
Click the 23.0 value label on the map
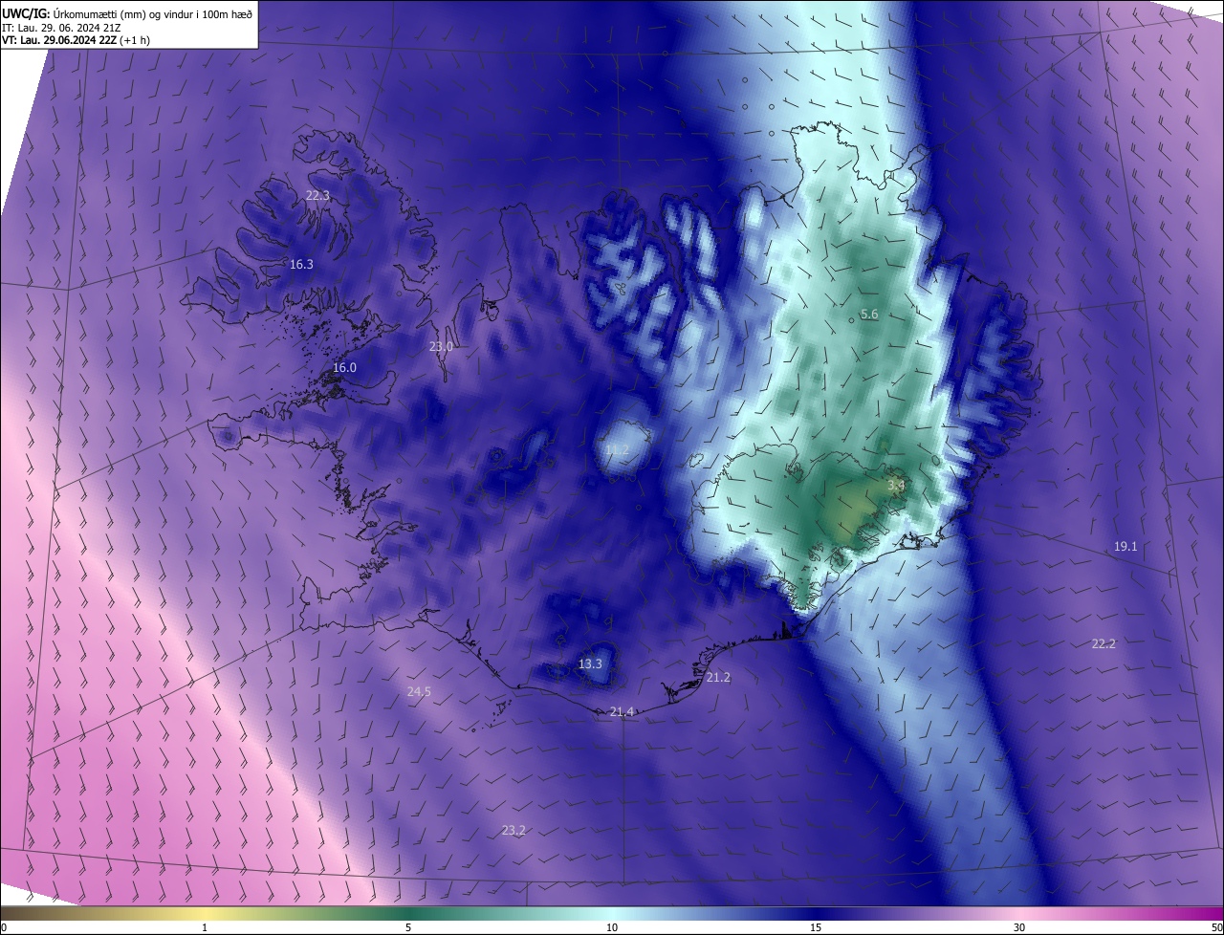pos(441,346)
